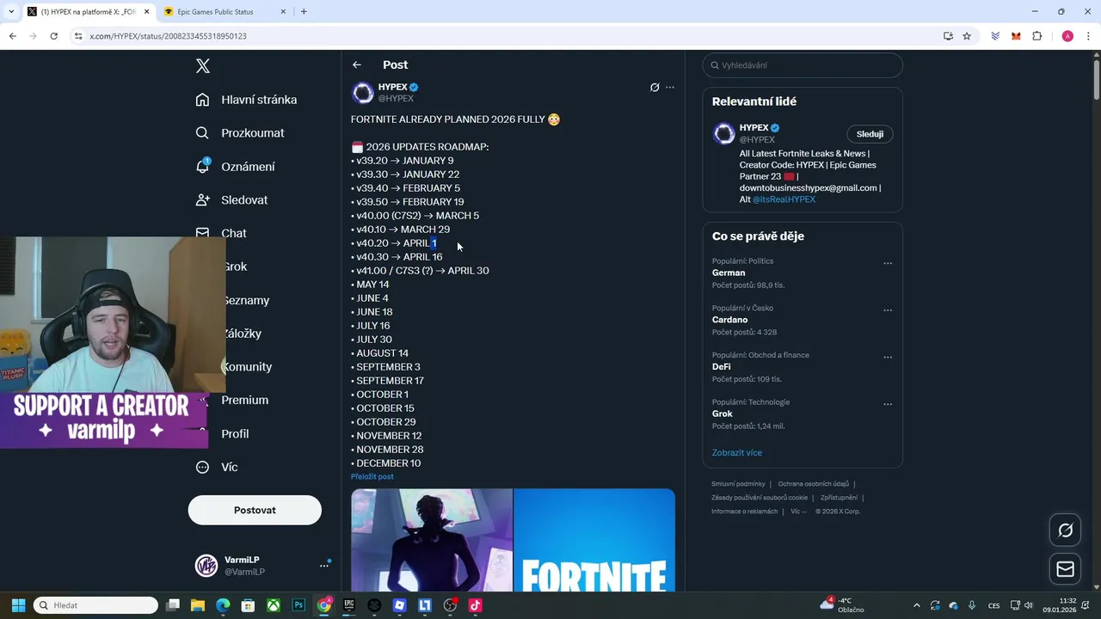Screen dimensions: 1101x619
Task: Click the follow person icon
Action: [x=202, y=200]
